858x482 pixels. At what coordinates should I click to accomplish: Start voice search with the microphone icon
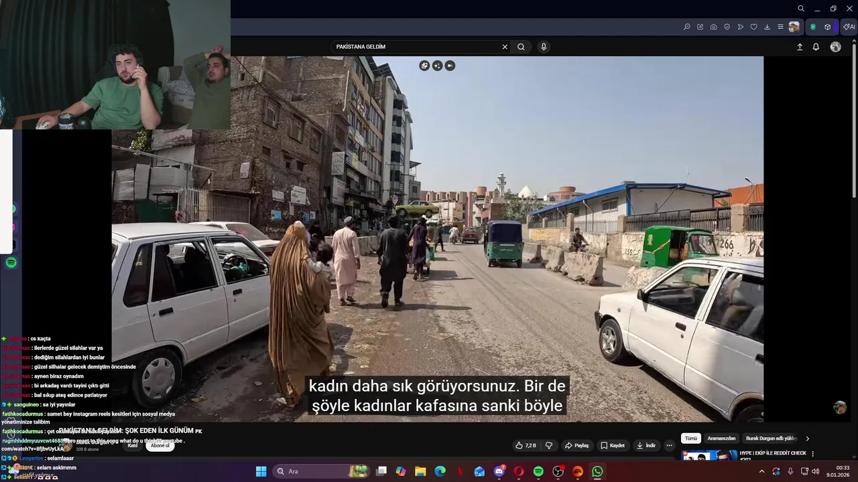coord(544,47)
